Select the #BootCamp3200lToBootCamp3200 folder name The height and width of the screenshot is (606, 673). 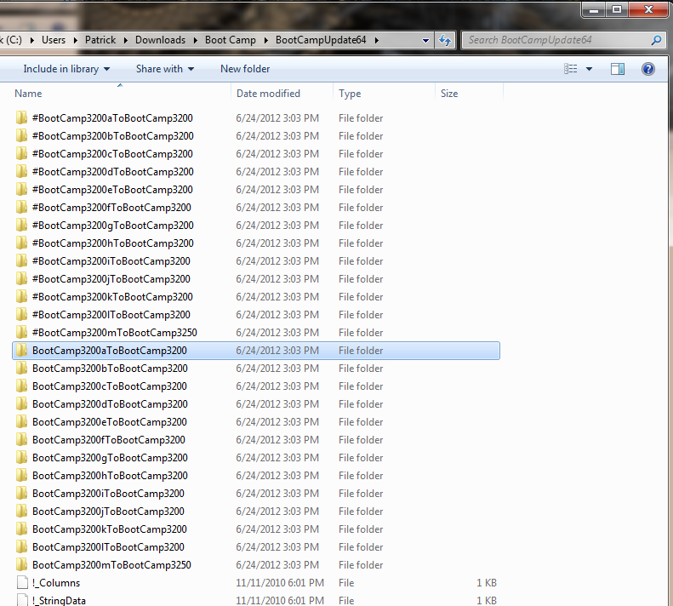tap(111, 315)
